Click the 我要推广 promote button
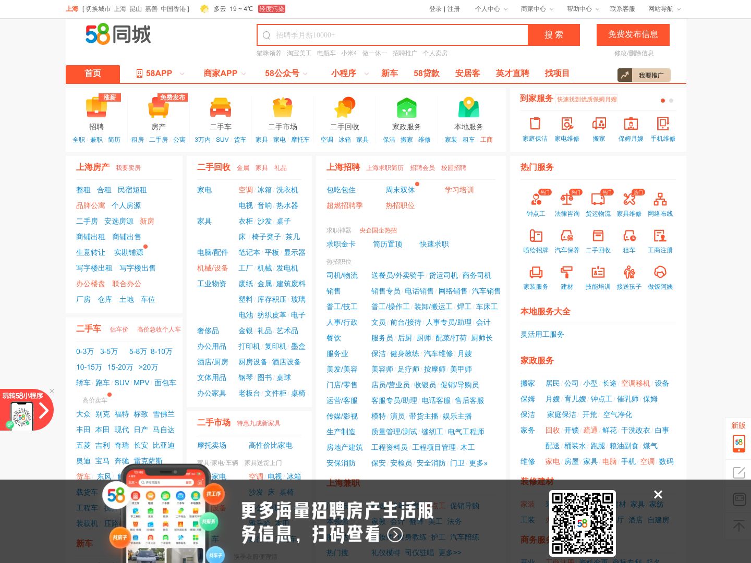Image resolution: width=751 pixels, height=563 pixels. pos(644,75)
